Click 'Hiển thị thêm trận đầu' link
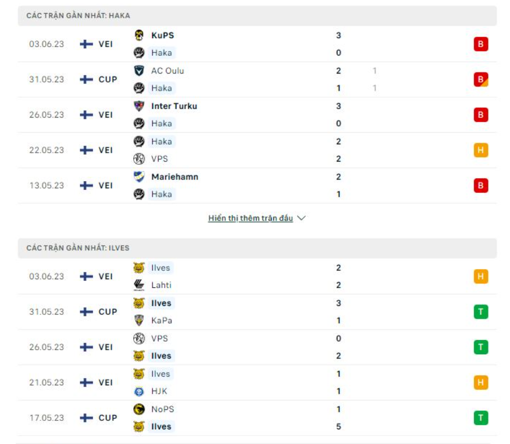The width and height of the screenshot is (510, 444). tap(250, 218)
